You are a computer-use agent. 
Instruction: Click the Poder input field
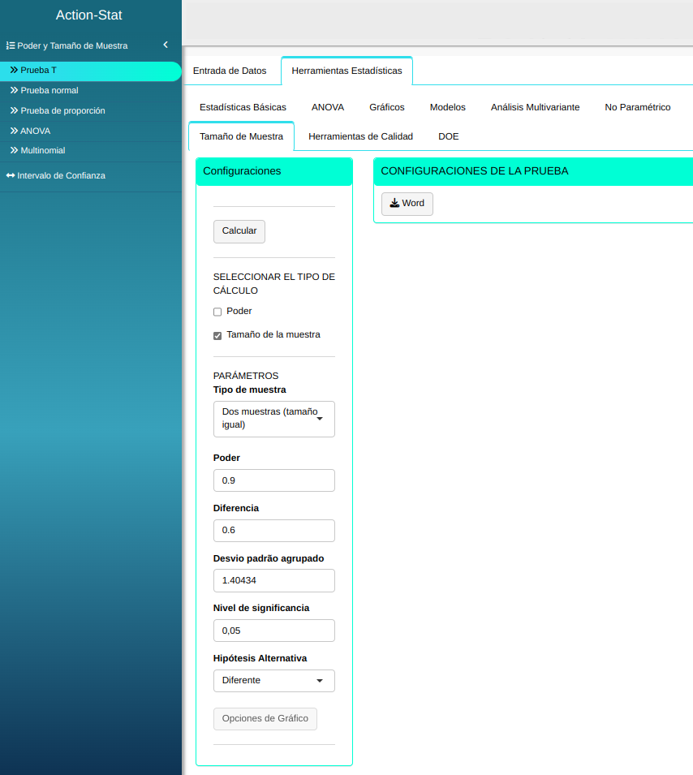click(273, 480)
